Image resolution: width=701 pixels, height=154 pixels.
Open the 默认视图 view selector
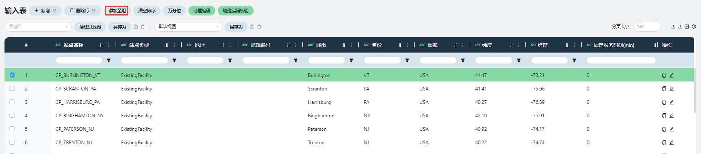click(188, 27)
